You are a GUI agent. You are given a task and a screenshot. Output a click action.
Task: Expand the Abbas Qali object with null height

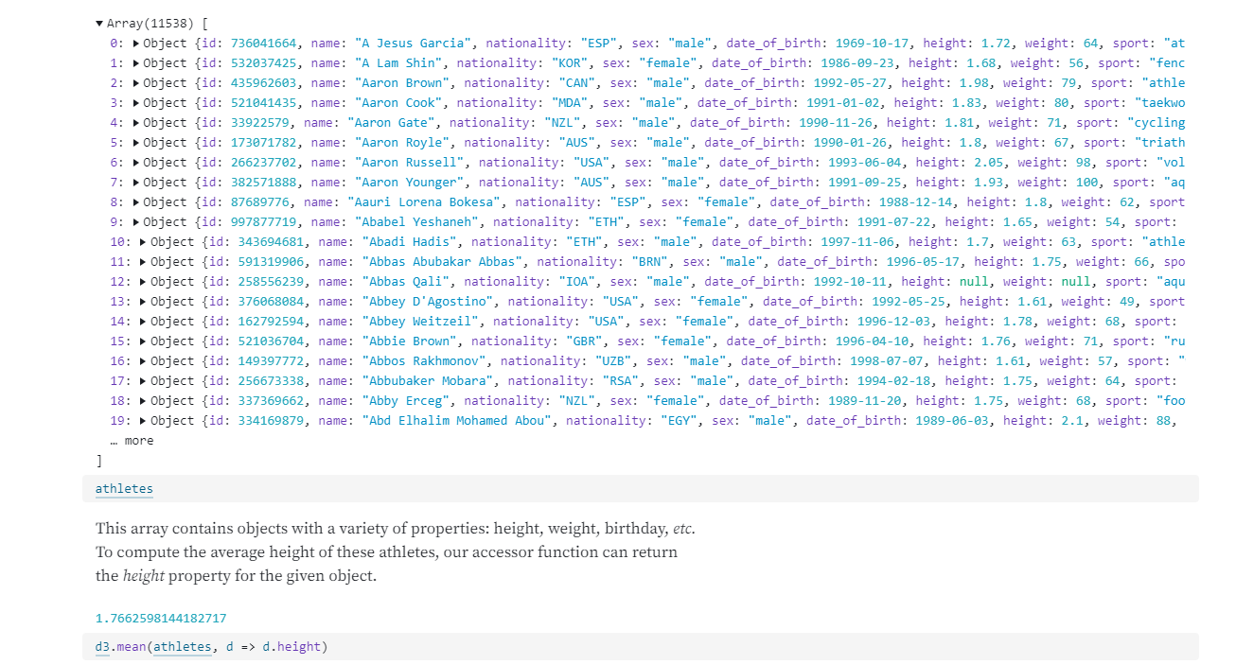pyautogui.click(x=144, y=282)
